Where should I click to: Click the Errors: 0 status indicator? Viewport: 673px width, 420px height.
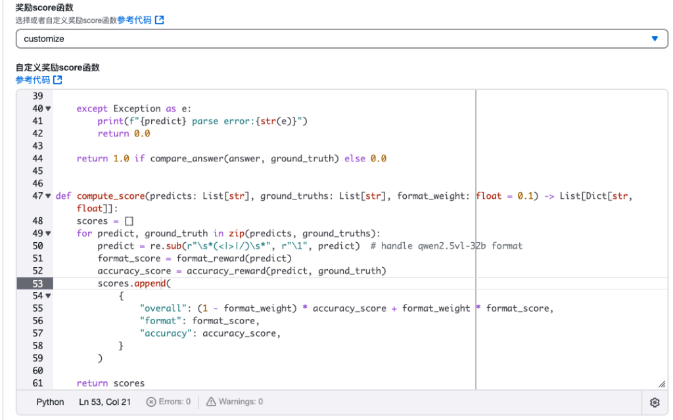pos(168,402)
